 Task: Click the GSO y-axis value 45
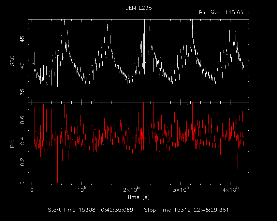tap(22, 39)
